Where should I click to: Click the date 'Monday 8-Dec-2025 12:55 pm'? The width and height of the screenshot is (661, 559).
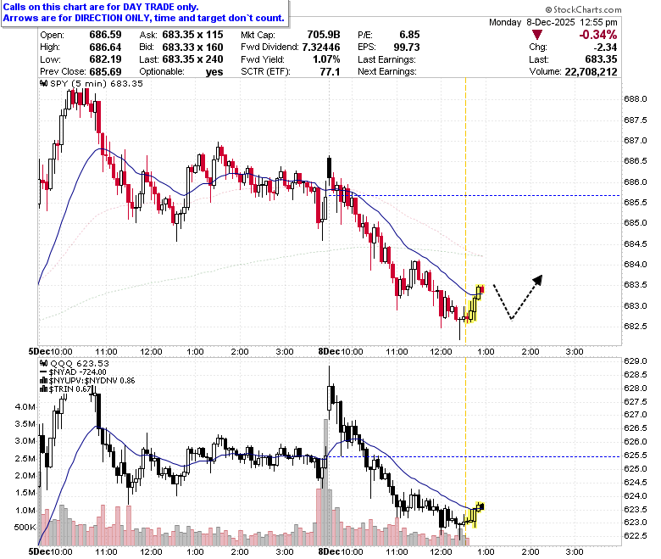tap(553, 22)
